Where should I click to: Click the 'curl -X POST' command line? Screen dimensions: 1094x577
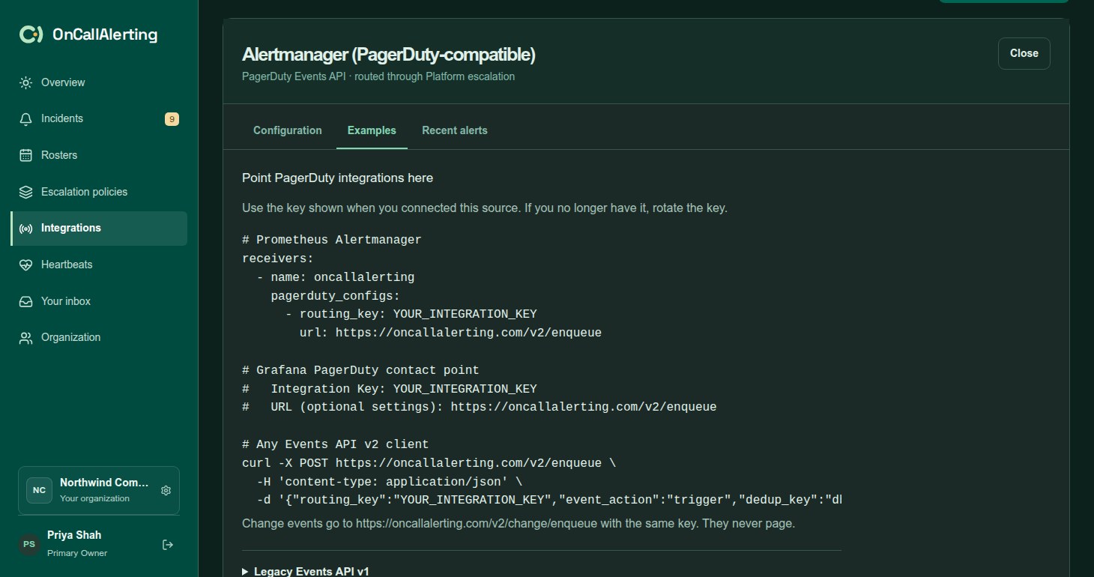tap(429, 463)
